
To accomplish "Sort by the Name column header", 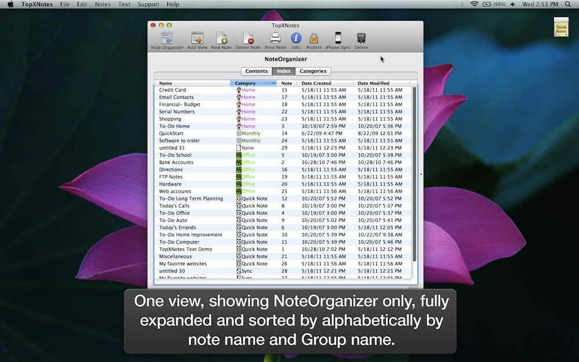I will [x=192, y=83].
